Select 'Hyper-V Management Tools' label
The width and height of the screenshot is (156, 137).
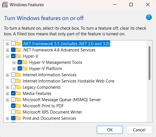point(55,62)
